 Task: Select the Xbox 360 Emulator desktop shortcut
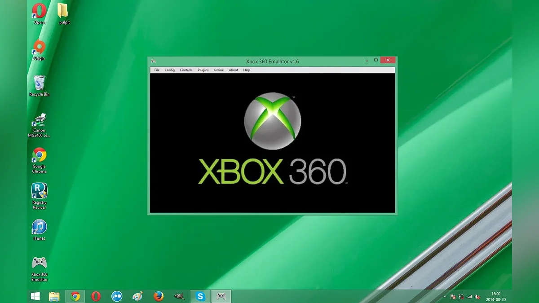point(39,268)
